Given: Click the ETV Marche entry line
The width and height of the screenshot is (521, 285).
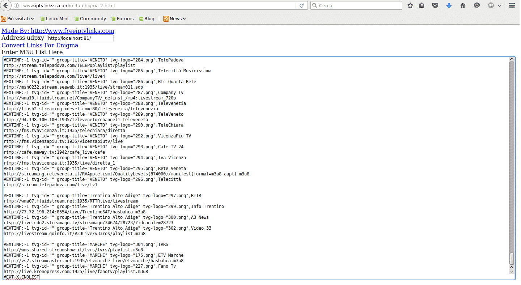Looking at the screenshot, I should [93, 255].
